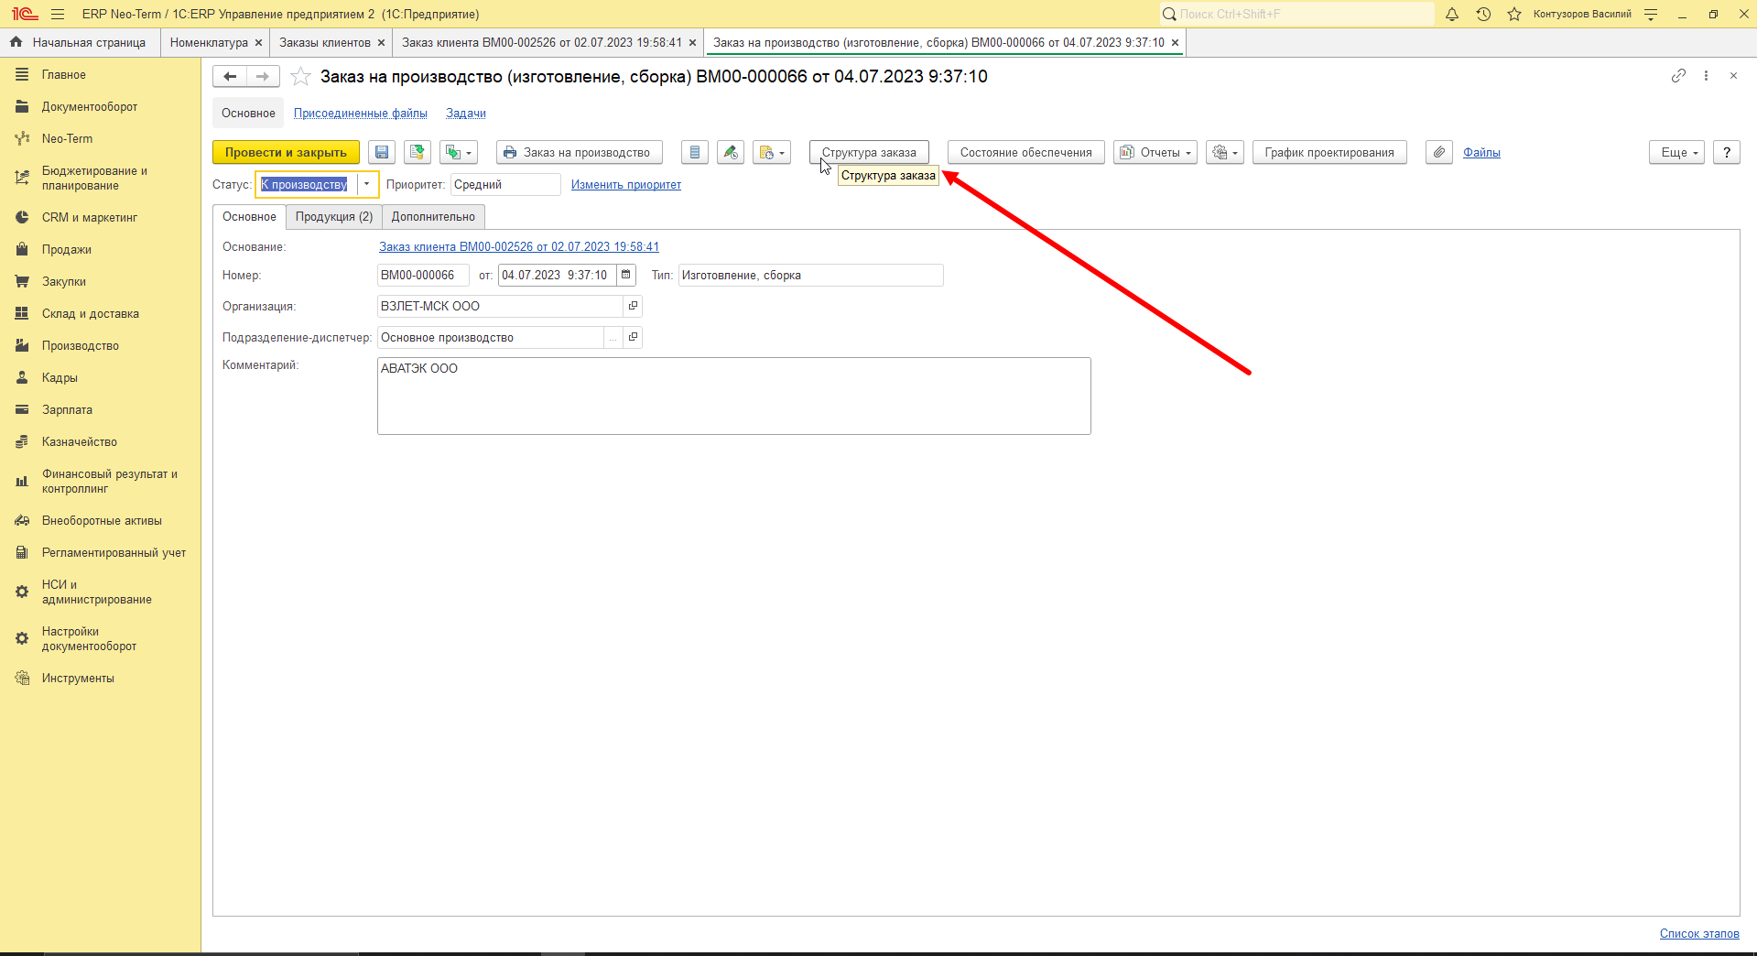Open График проектирования
The width and height of the screenshot is (1757, 956).
[1329, 153]
